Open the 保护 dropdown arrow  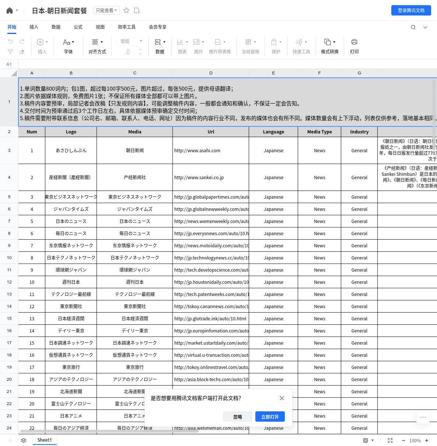pyautogui.click(x=280, y=42)
